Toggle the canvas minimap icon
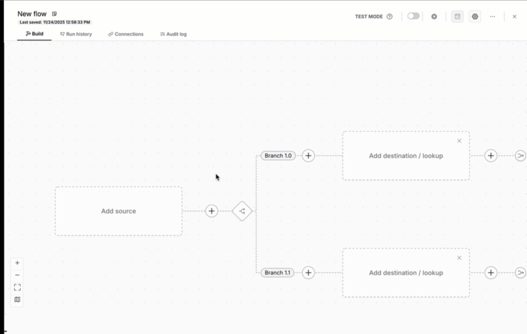 coord(17,300)
